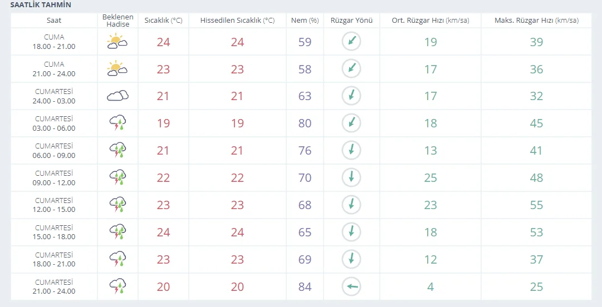This screenshot has width=602, height=307.
Task: Click the partly sunny icon for Cuma 21.00 - 24.00
Action: [x=118, y=68]
